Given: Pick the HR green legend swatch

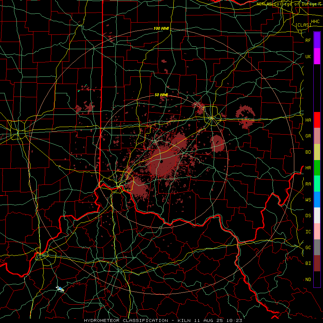Looking at the screenshot, I should (317, 168).
